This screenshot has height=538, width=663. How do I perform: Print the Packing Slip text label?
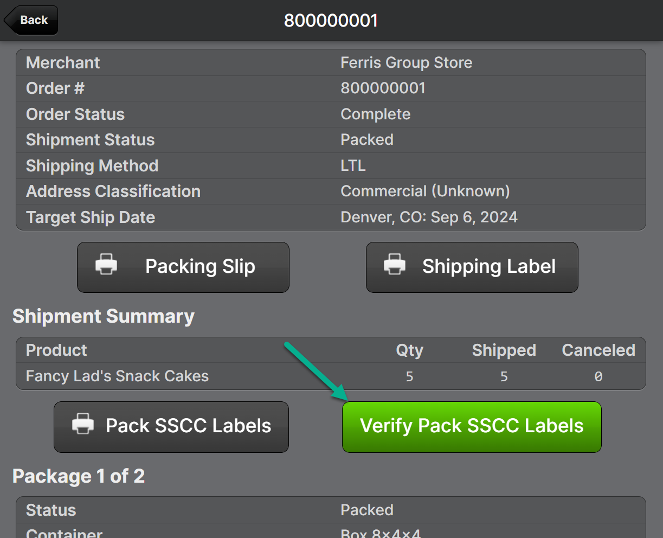tap(200, 267)
